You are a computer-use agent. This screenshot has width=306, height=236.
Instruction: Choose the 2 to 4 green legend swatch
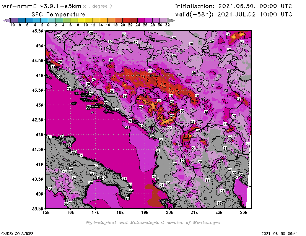pos(59,20)
